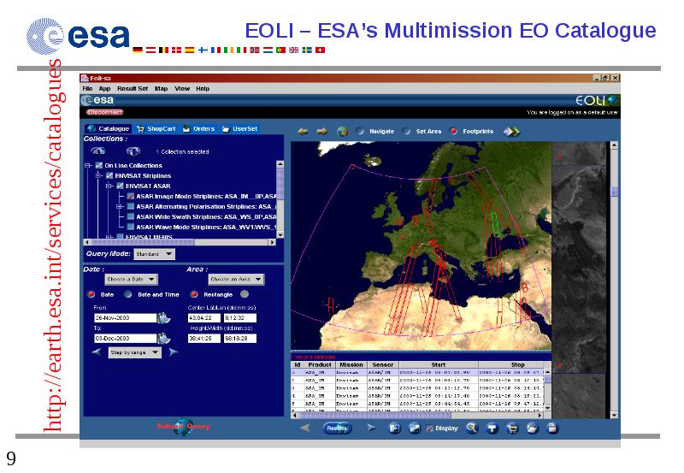Click the Results button in bottom toolbar
684x473 pixels.
(337, 428)
